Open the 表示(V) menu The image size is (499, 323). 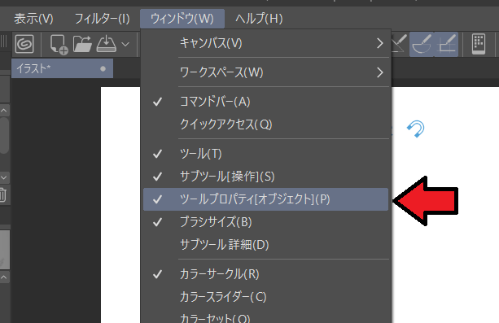pos(33,19)
